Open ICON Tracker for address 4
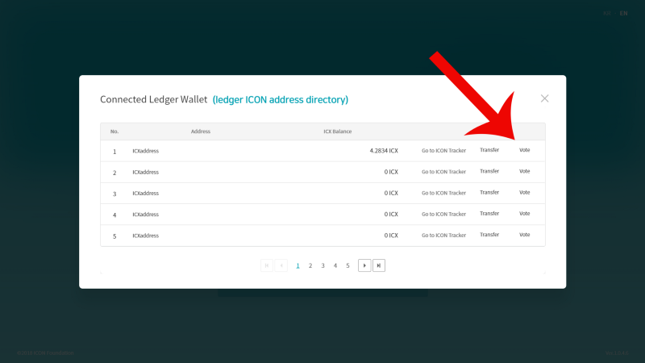The height and width of the screenshot is (363, 645). click(x=443, y=214)
